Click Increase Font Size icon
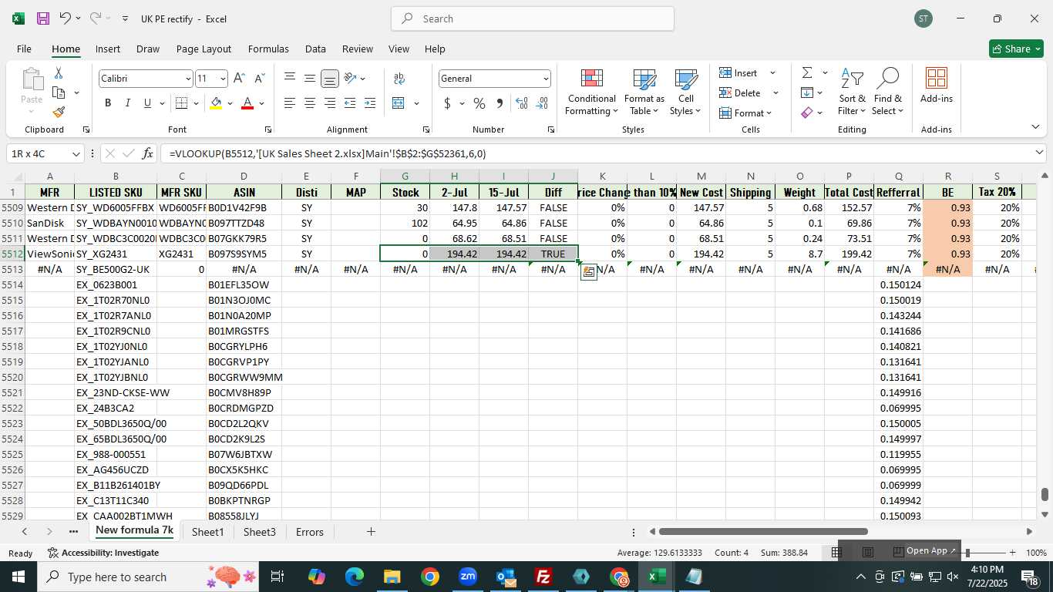Image resolution: width=1053 pixels, height=592 pixels. pos(239,79)
